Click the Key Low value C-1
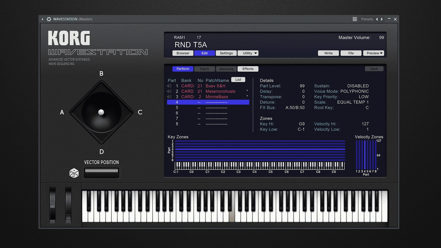441x248 pixels. (x=301, y=129)
